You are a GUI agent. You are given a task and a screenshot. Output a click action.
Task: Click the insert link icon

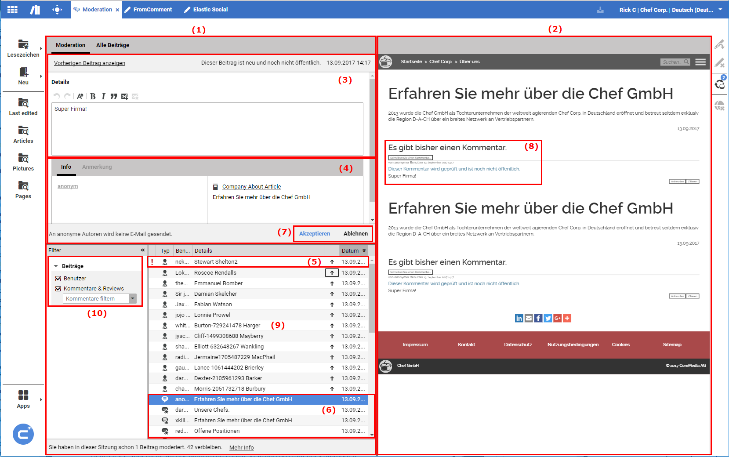124,96
